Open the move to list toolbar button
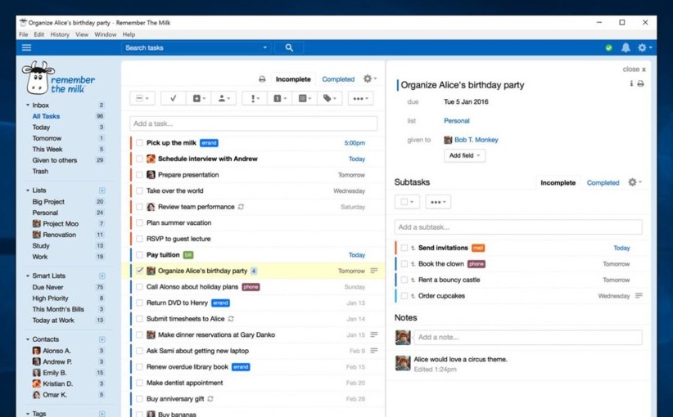673x417 pixels. click(x=305, y=99)
